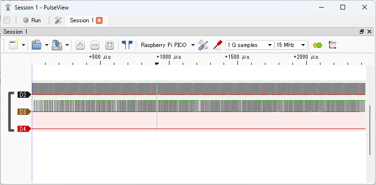The height and width of the screenshot is (185, 376).
Task: Click the vertical scrollbar of trace view
Action: tap(369, 130)
